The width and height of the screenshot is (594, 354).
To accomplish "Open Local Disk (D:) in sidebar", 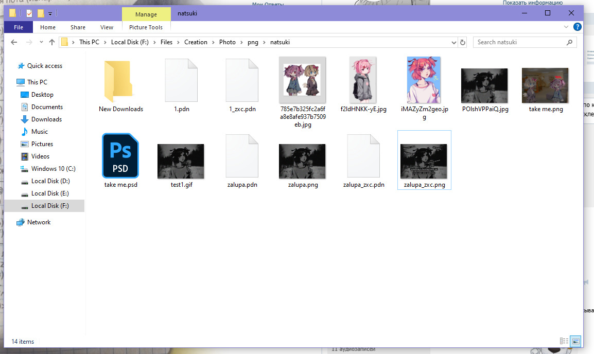I will point(50,181).
